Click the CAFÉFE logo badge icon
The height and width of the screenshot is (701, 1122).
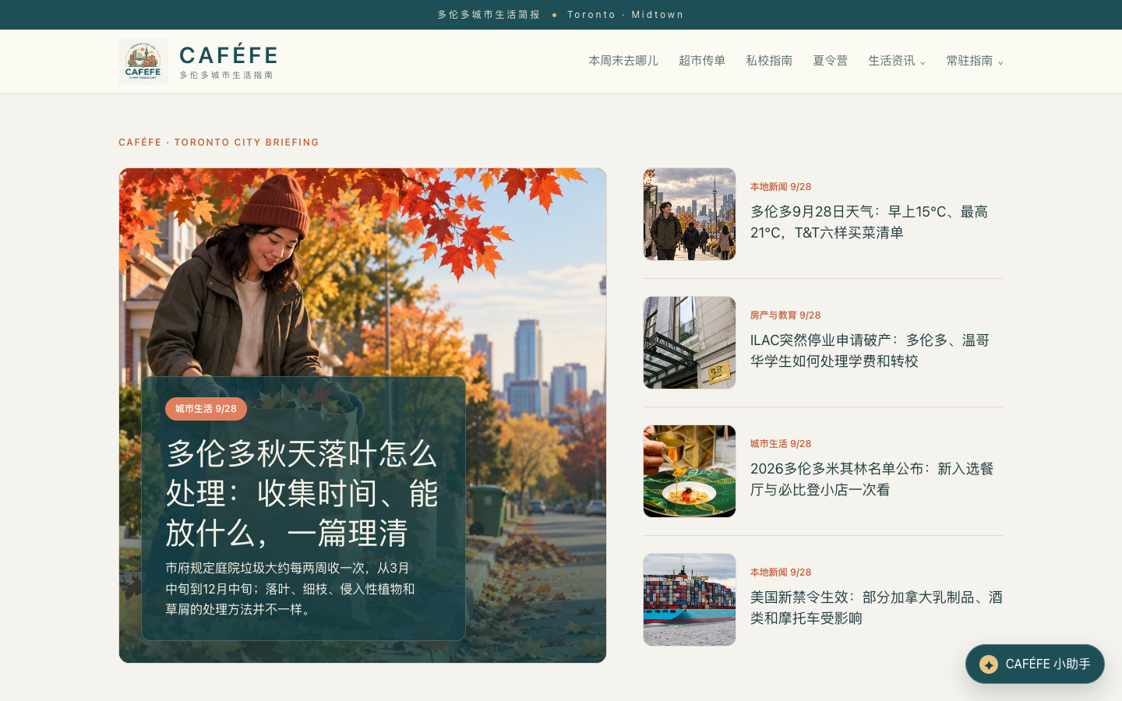(143, 62)
